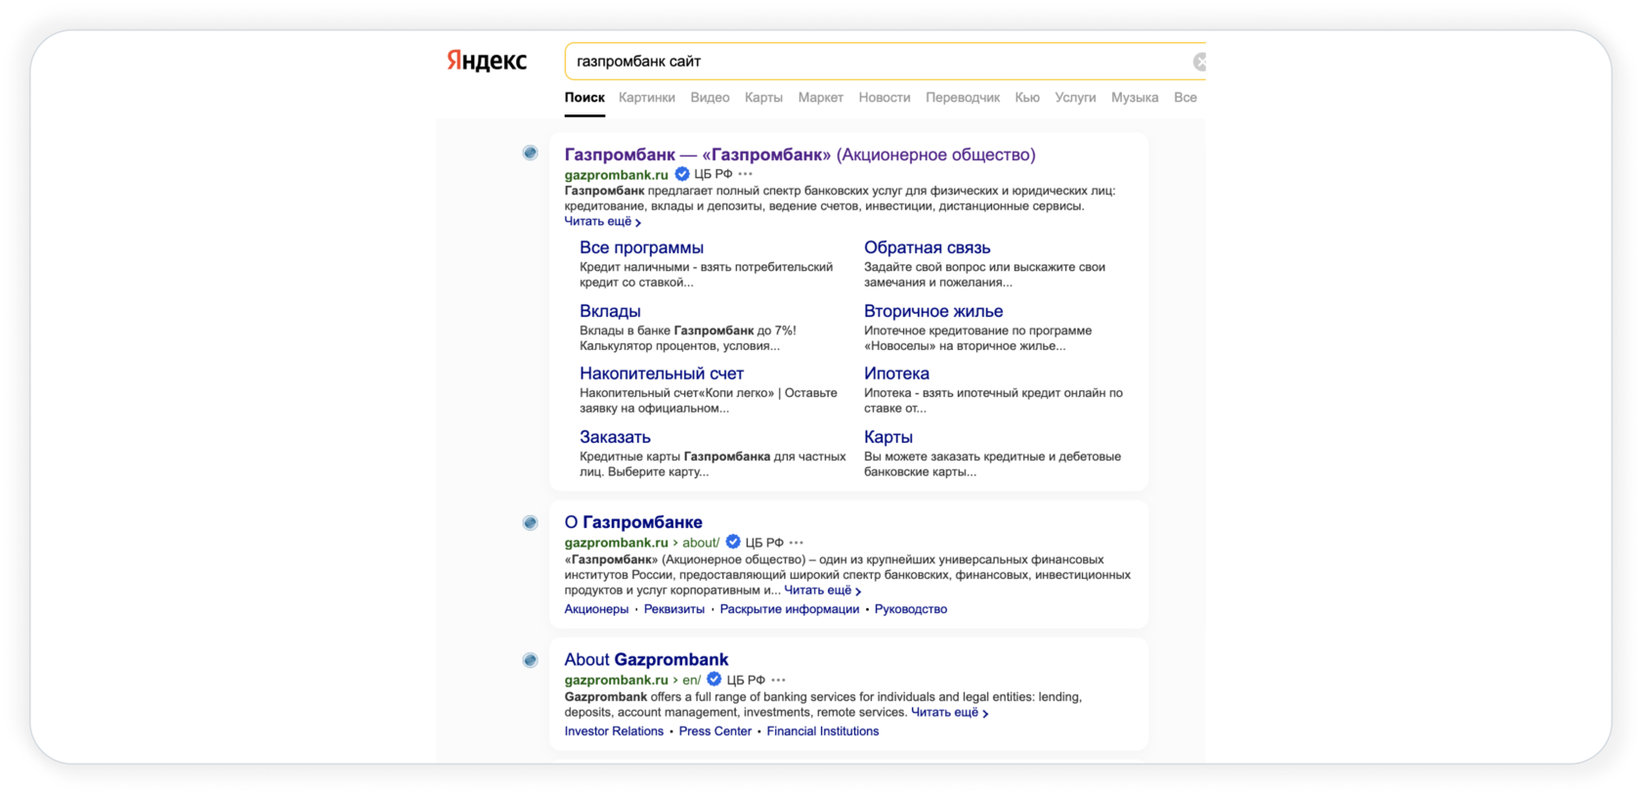Open the Все программы sitelink
Image resolution: width=1642 pixels, height=794 pixels.
click(x=641, y=248)
